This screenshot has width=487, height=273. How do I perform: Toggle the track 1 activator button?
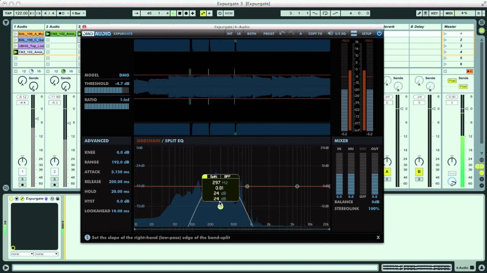coord(22,172)
